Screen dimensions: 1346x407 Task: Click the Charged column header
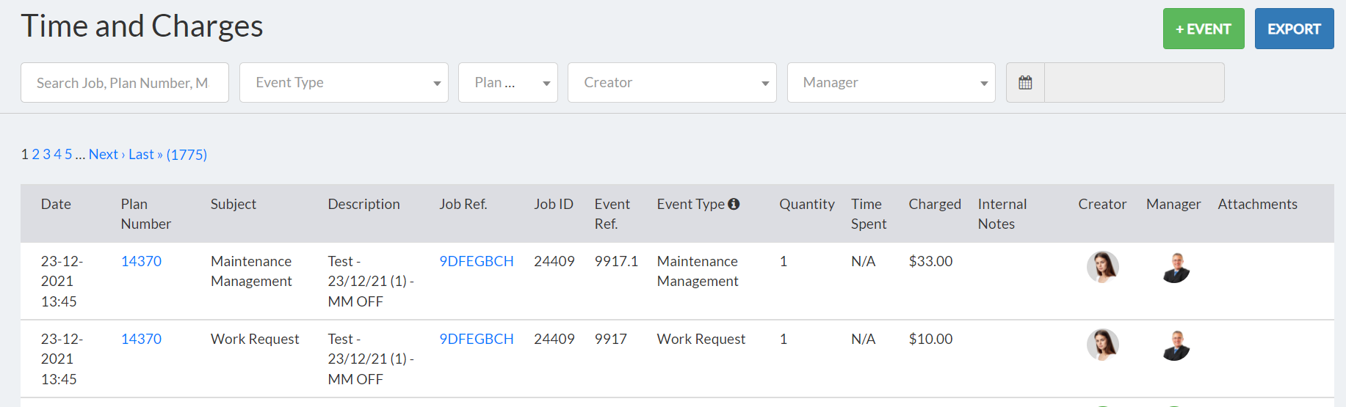[x=935, y=204]
